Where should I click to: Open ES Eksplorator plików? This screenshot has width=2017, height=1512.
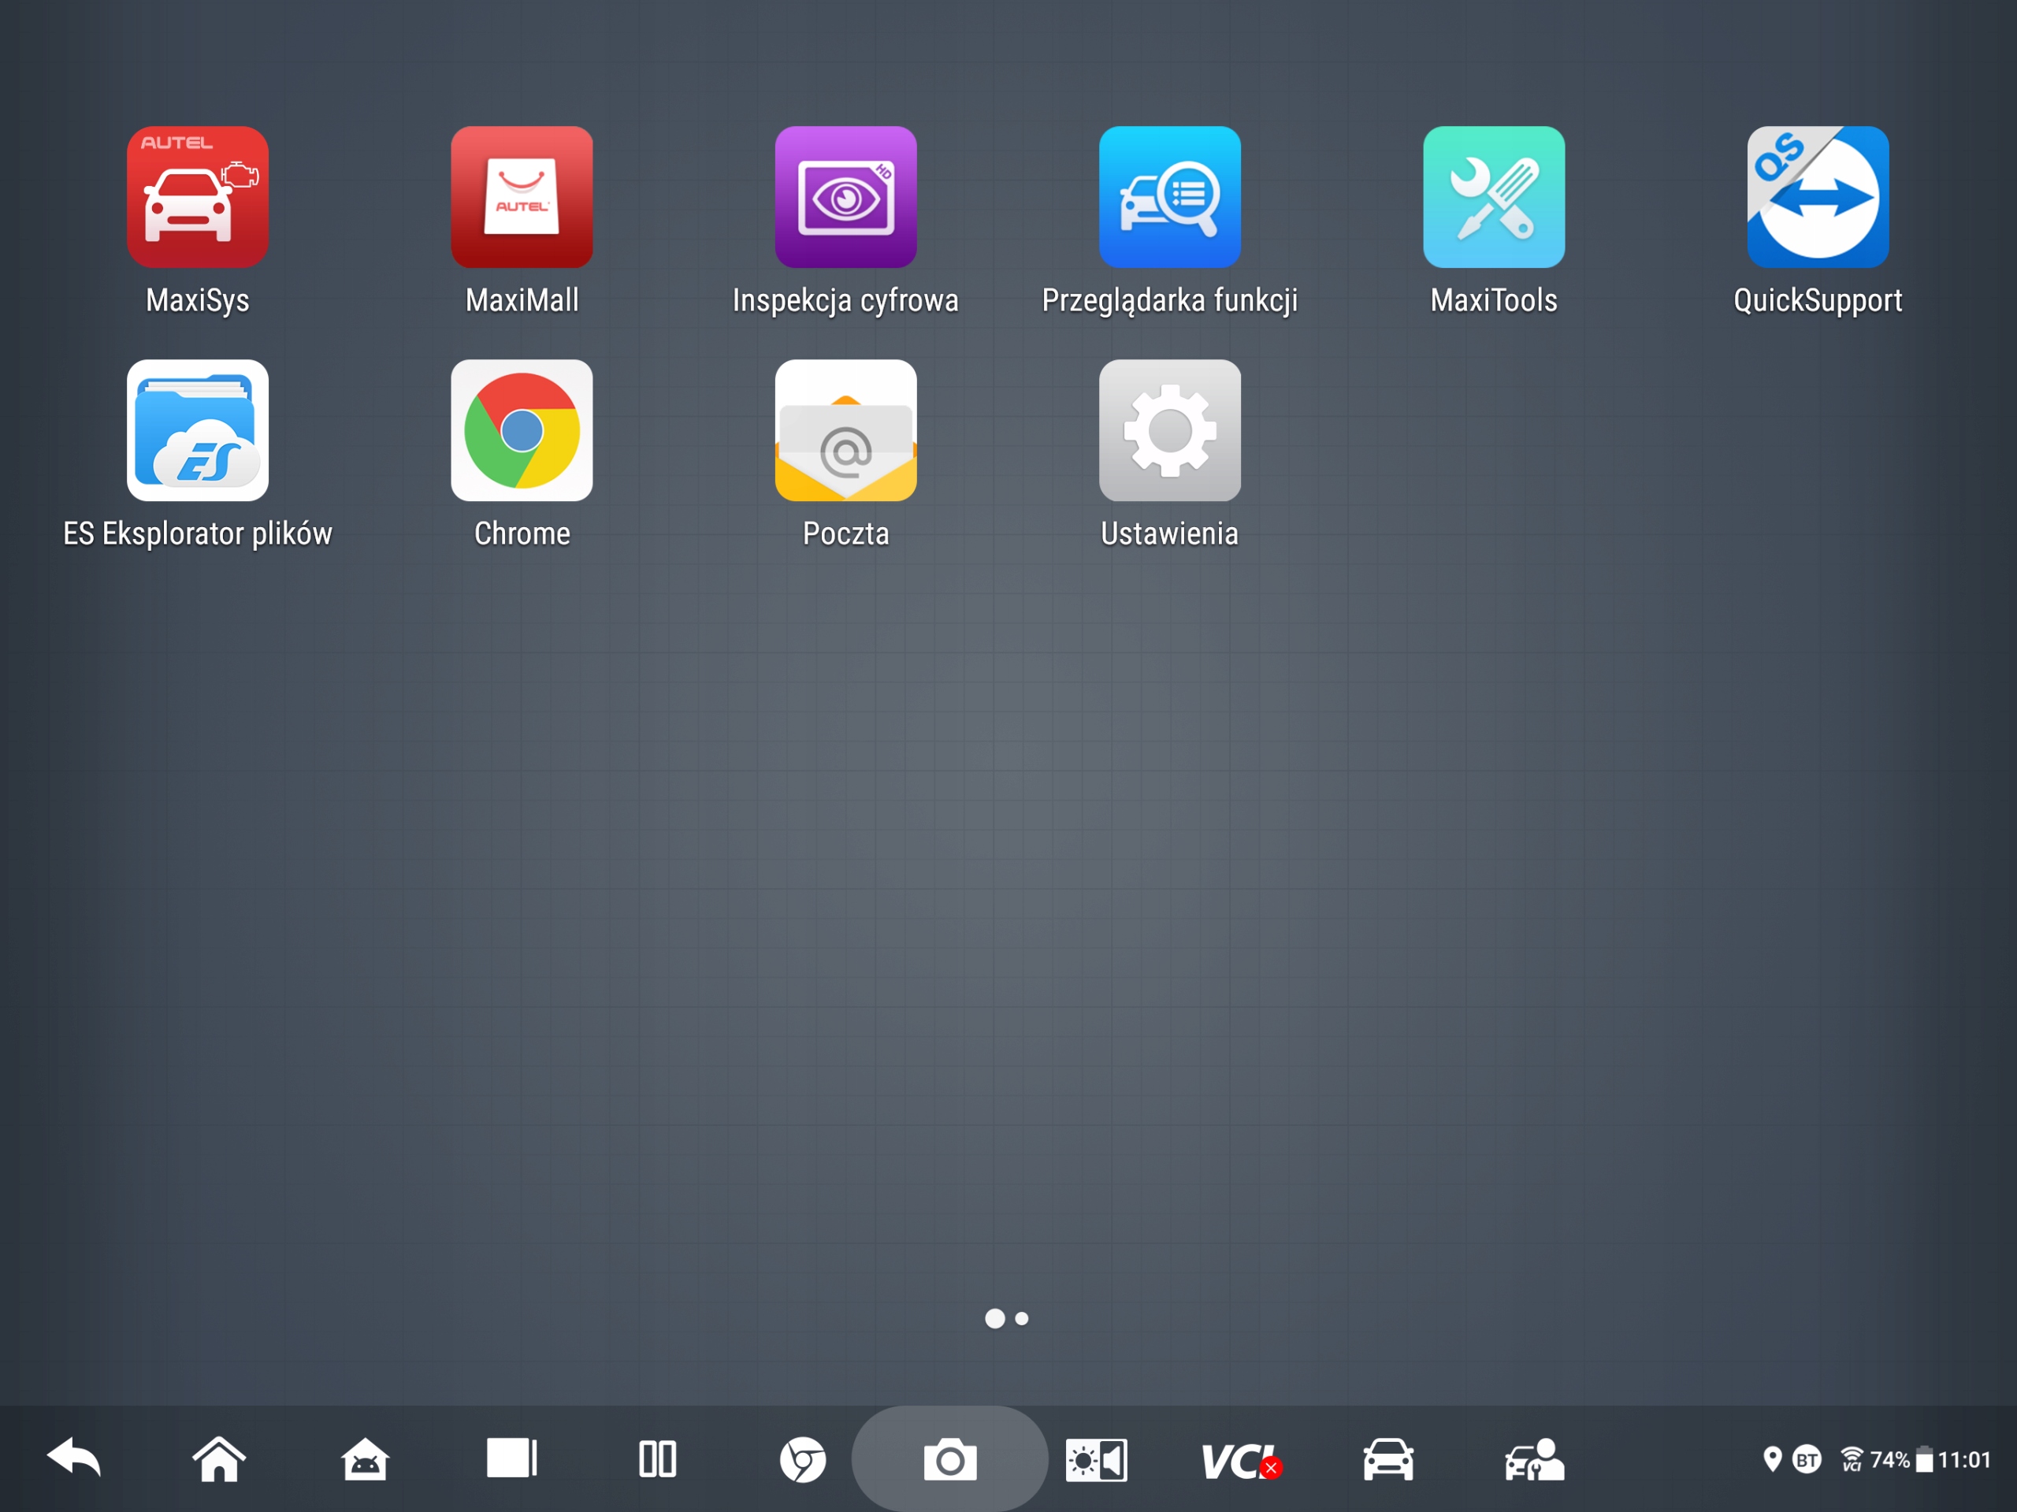click(x=198, y=429)
